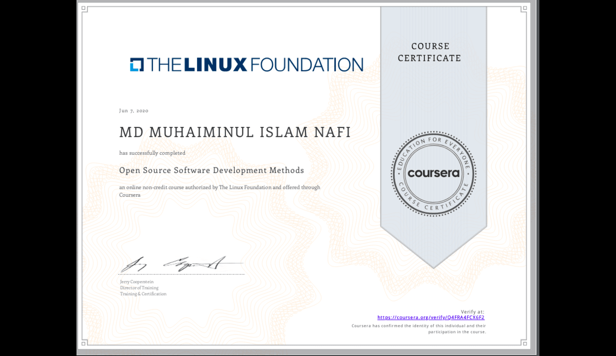
Task: Click the Training & Certification line
Action: 143,294
